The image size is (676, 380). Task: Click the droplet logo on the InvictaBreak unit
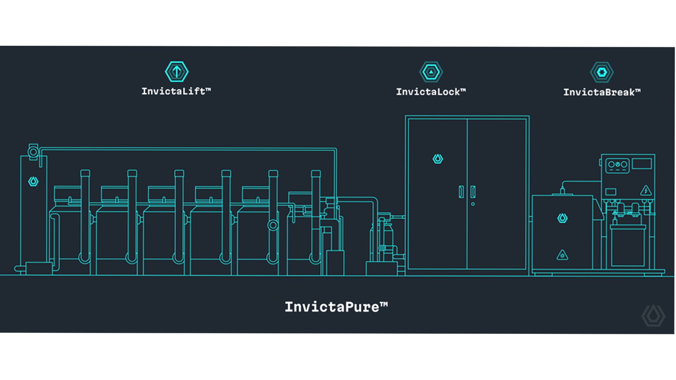pyautogui.click(x=562, y=218)
